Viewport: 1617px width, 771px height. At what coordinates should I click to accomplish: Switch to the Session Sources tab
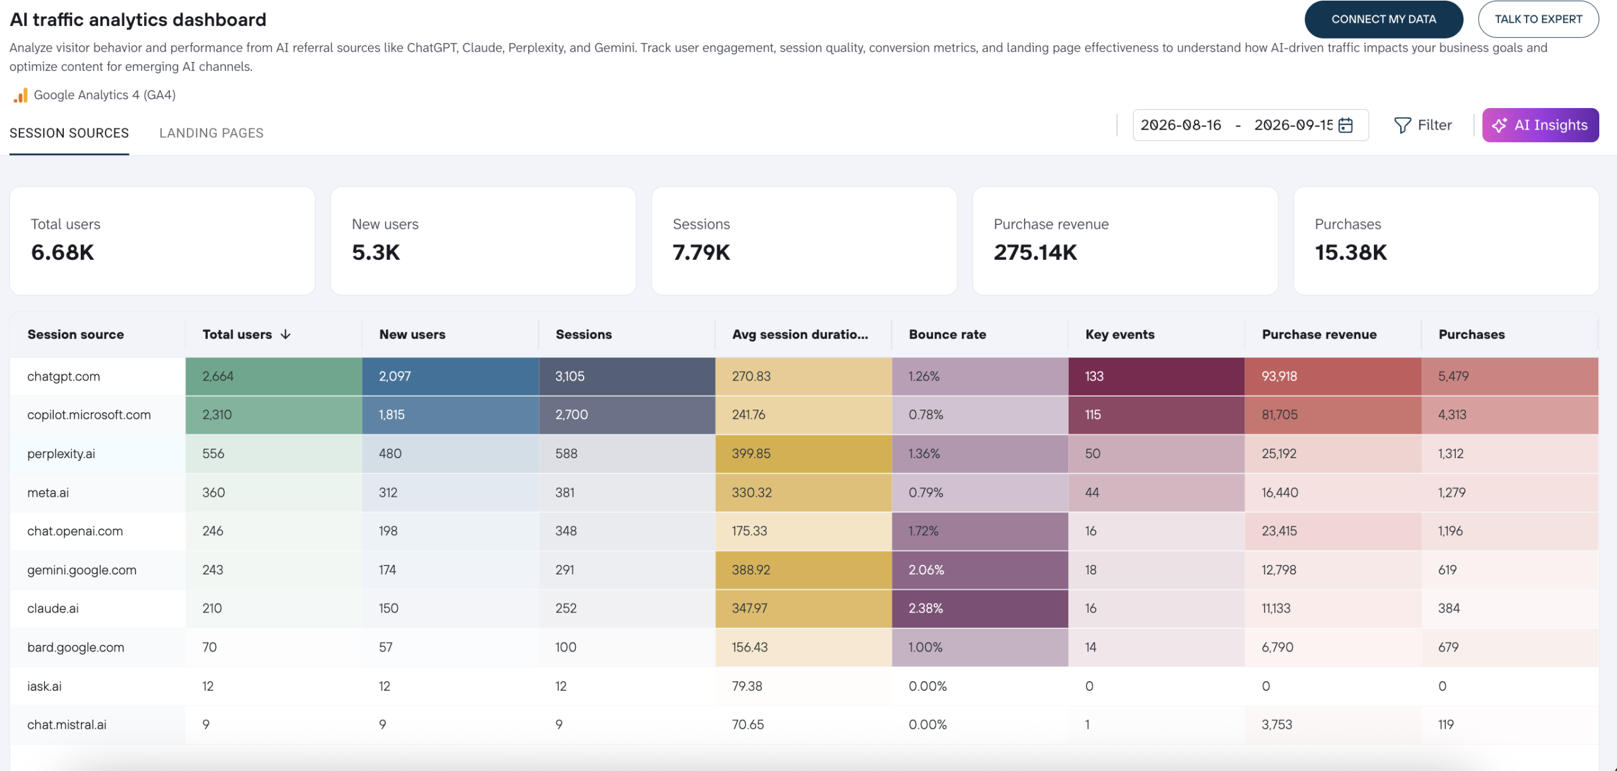tap(69, 133)
